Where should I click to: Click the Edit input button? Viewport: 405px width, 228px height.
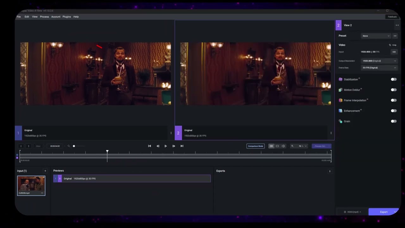(x=394, y=52)
